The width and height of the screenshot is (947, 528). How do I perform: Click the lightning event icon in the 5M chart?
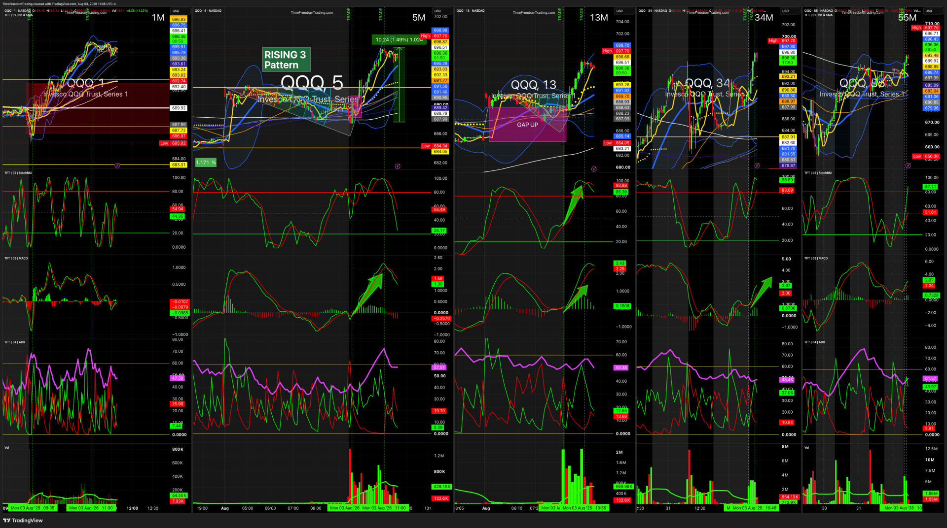(398, 166)
